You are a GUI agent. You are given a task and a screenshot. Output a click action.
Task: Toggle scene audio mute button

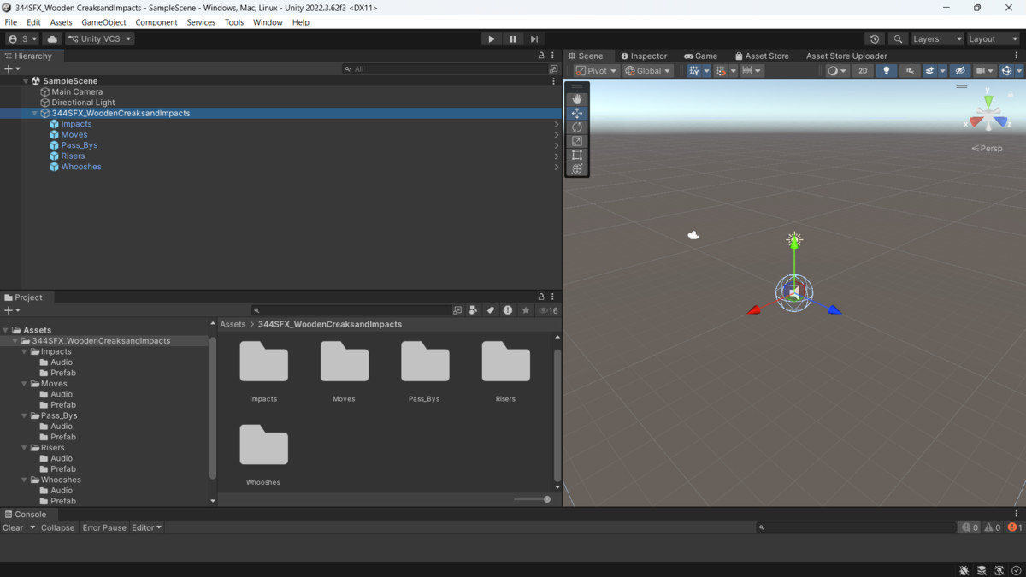tap(909, 71)
